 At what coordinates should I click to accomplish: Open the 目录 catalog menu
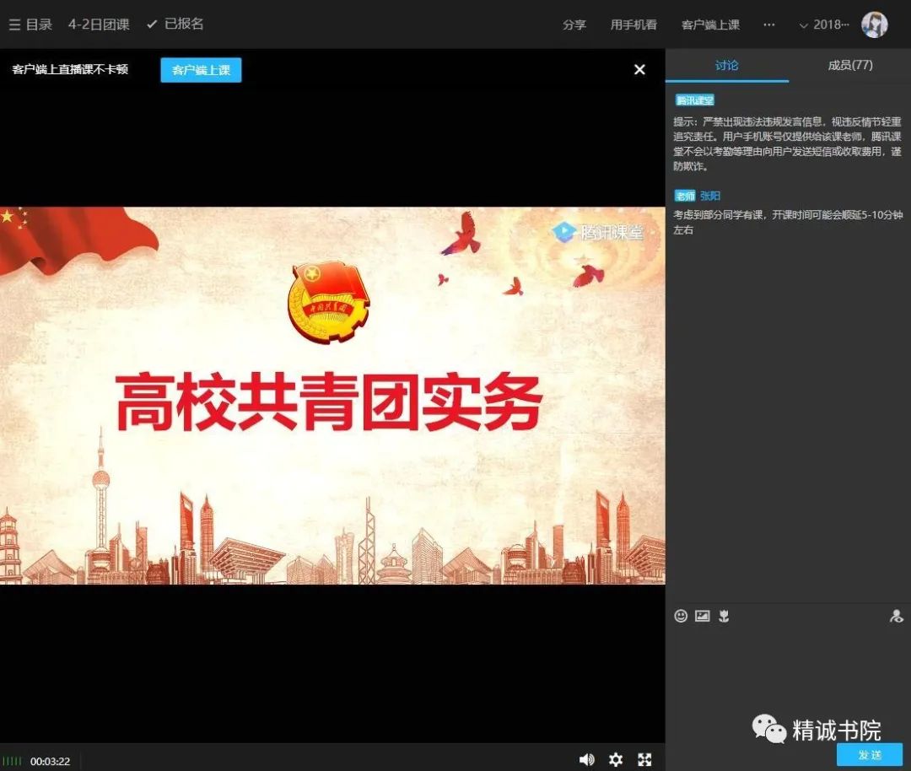[30, 24]
